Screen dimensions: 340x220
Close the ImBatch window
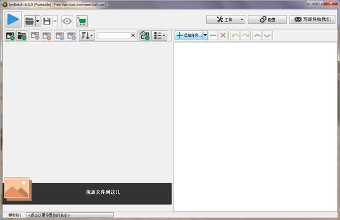[x=330, y=3]
